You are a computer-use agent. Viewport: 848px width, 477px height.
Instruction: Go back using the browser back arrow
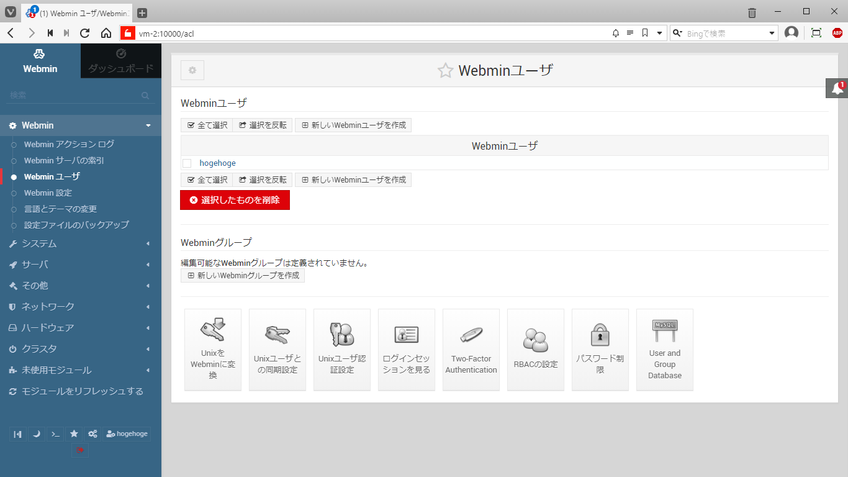tap(11, 33)
